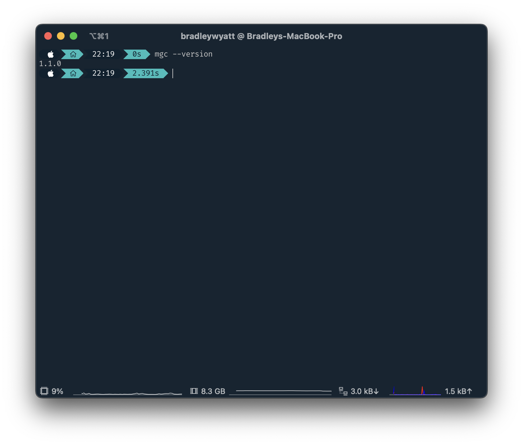The width and height of the screenshot is (523, 445).
Task: Click the Apple logo on the first prompt line
Action: [x=51, y=54]
